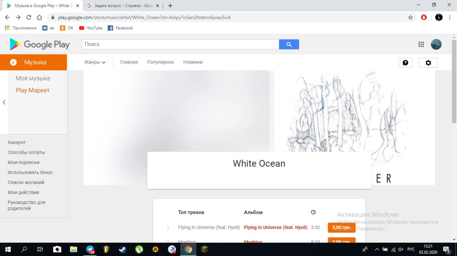Viewport: 457px width, 256px height.
Task: Open Telegram from the taskbar
Action: [x=90, y=249]
